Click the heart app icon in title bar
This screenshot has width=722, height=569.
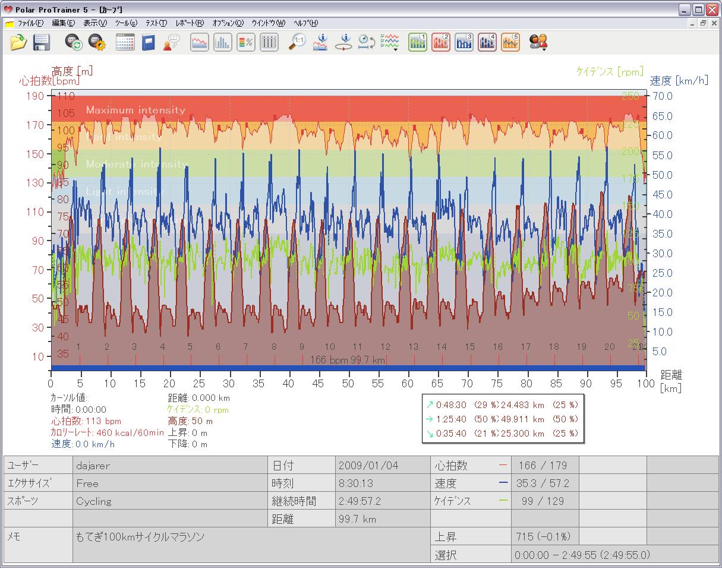click(x=8, y=10)
